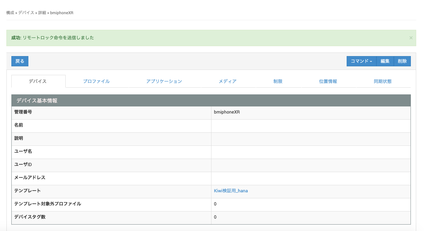Image resolution: width=424 pixels, height=231 pixels.
Task: Switch to the 制限 tab
Action: coord(278,81)
